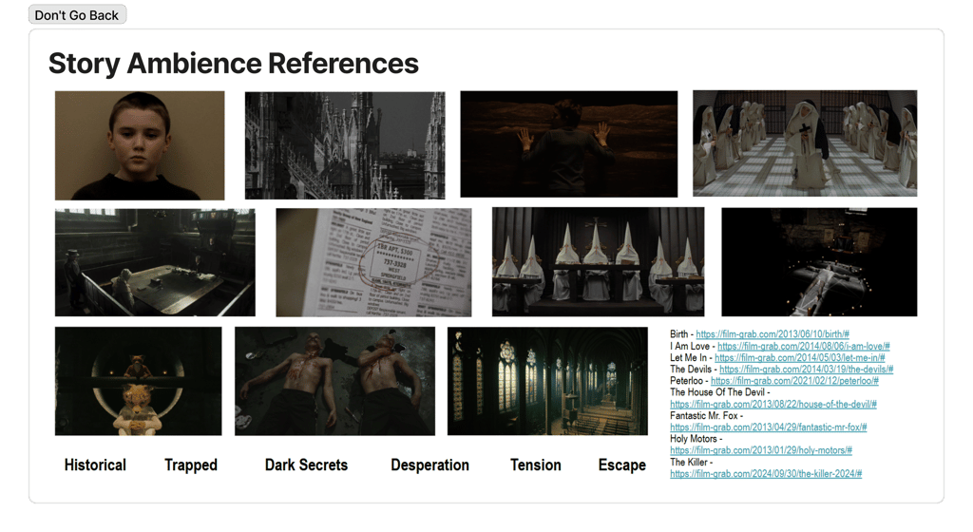Select the dark courtroom table thumbnail
973x532 pixels.
click(x=155, y=262)
